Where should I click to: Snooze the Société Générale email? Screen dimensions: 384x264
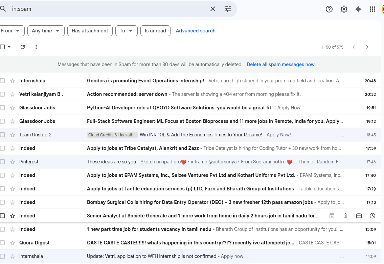pos(372,216)
